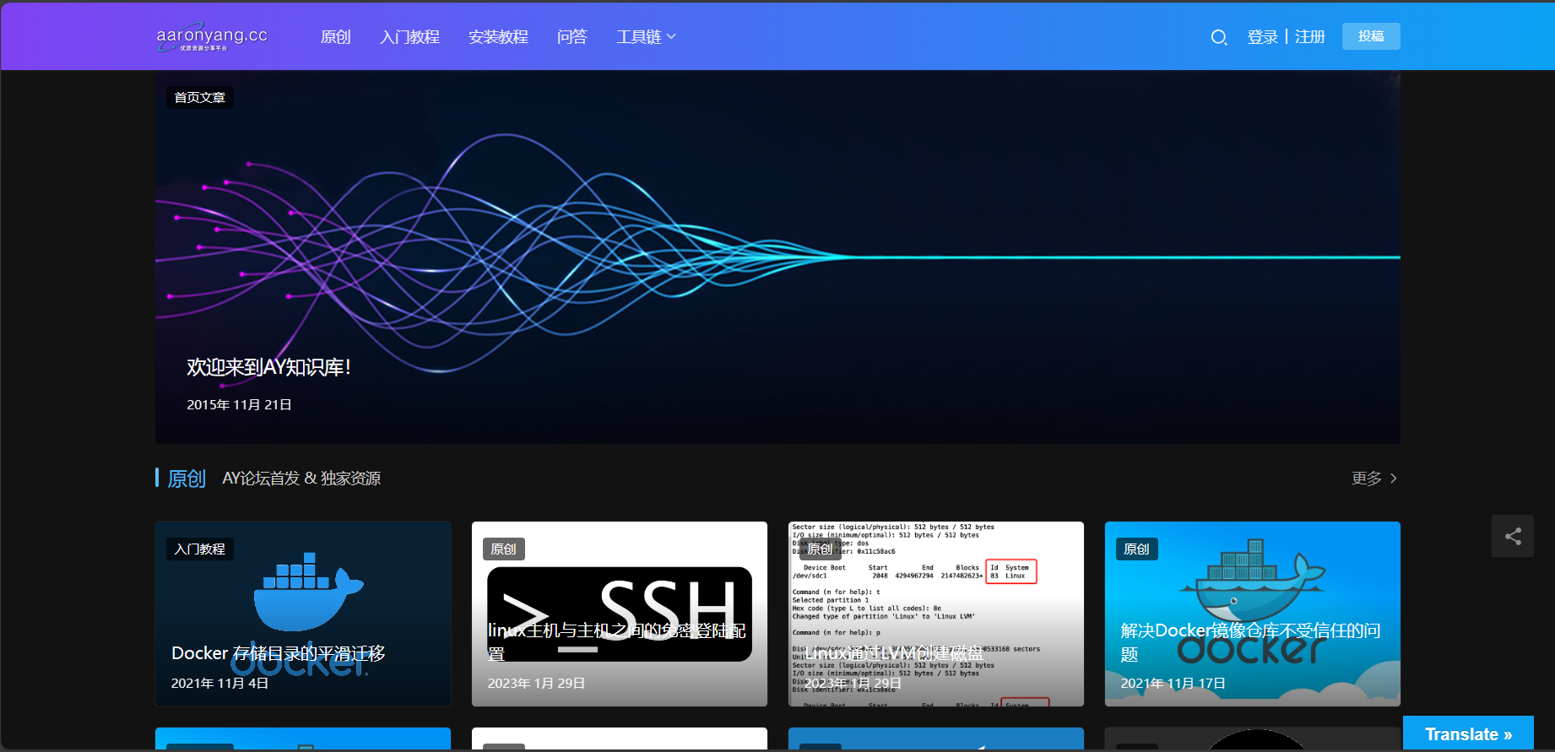This screenshot has width=1555, height=752.
Task: Open the 更多 link with chevron
Action: click(x=1374, y=479)
